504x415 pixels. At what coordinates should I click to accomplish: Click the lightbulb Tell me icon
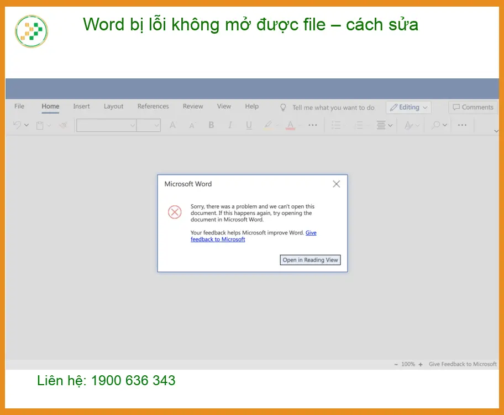pyautogui.click(x=283, y=107)
